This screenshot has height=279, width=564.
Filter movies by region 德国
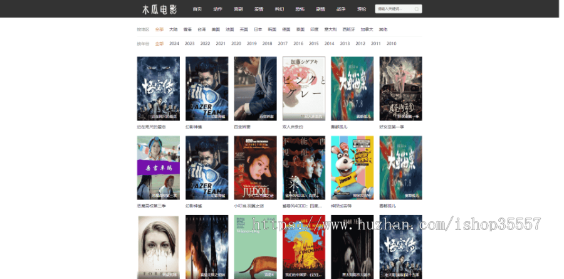[286, 29]
